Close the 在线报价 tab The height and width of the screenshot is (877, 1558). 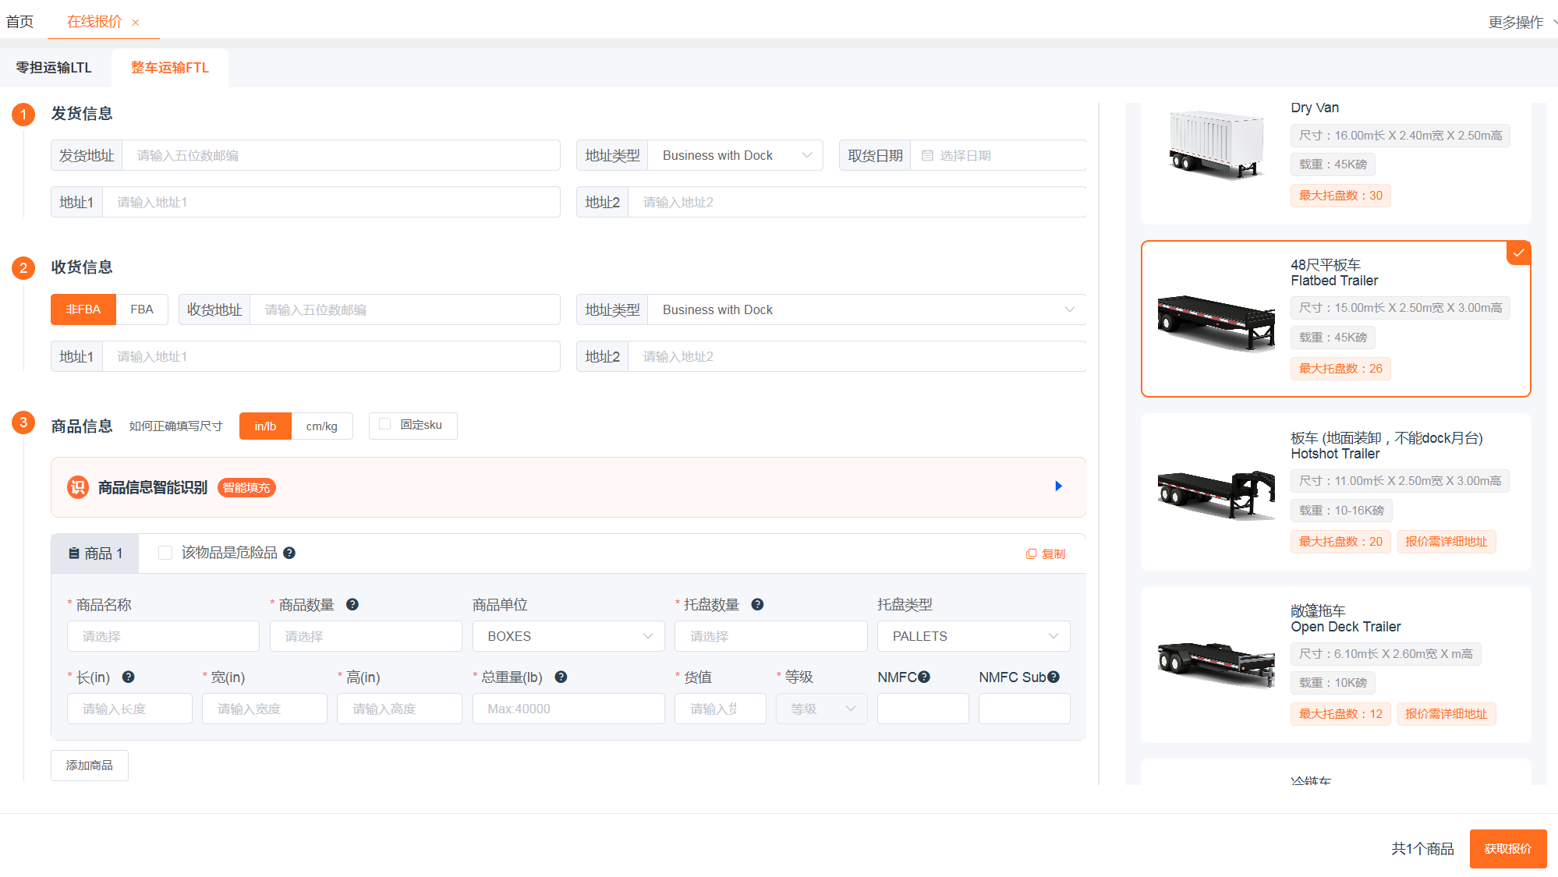pos(136,23)
